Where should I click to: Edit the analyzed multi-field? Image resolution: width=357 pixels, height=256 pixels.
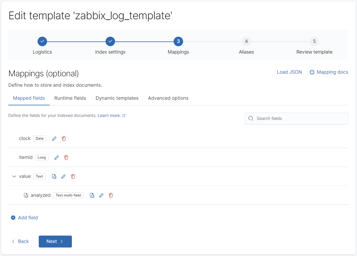pyautogui.click(x=101, y=195)
